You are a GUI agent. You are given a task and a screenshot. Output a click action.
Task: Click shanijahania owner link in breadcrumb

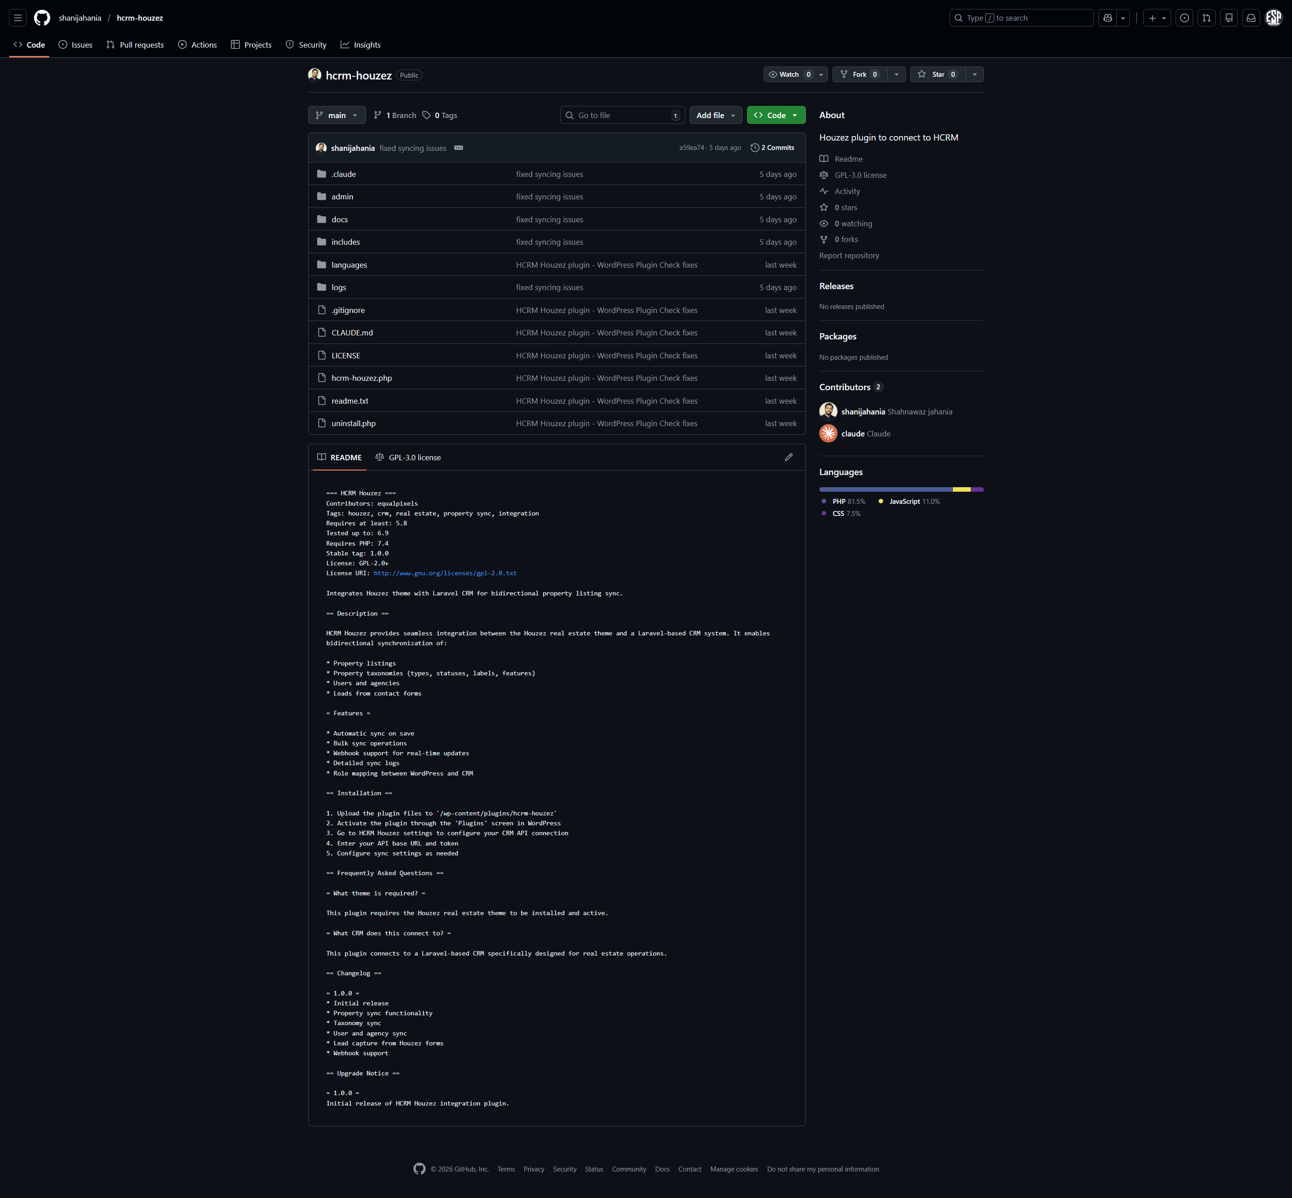coord(80,18)
